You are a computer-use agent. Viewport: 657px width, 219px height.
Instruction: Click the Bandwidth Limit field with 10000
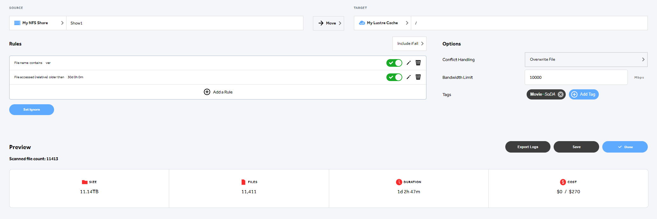click(576, 77)
